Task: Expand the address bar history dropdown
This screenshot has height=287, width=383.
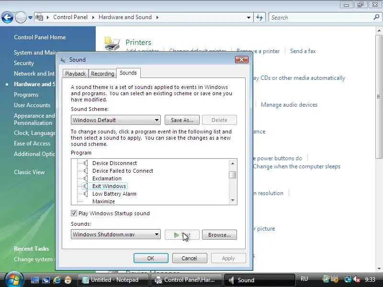Action: point(248,18)
